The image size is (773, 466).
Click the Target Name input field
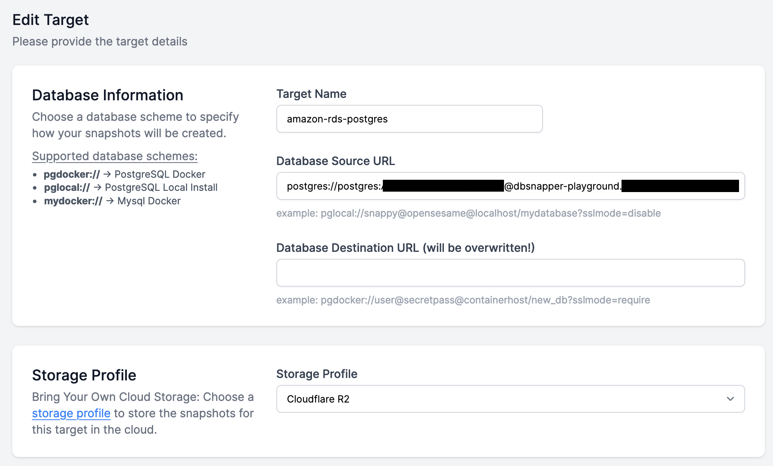point(409,119)
